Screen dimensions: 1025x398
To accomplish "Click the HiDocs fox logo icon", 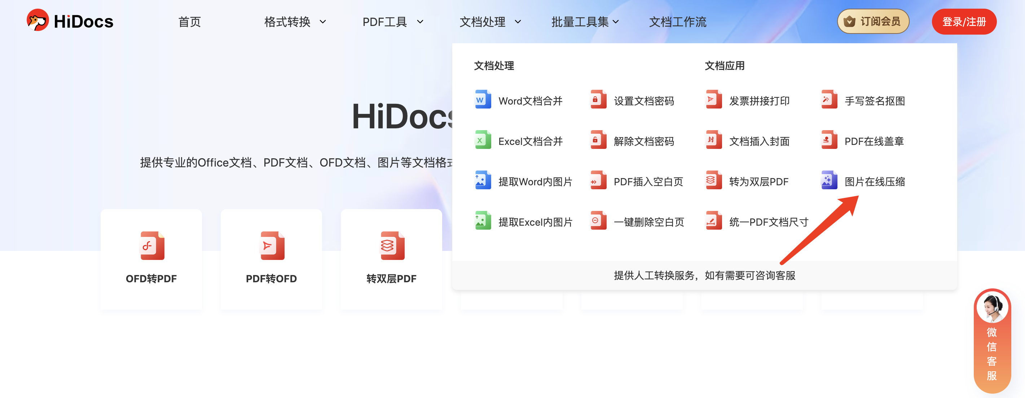I will pos(38,21).
